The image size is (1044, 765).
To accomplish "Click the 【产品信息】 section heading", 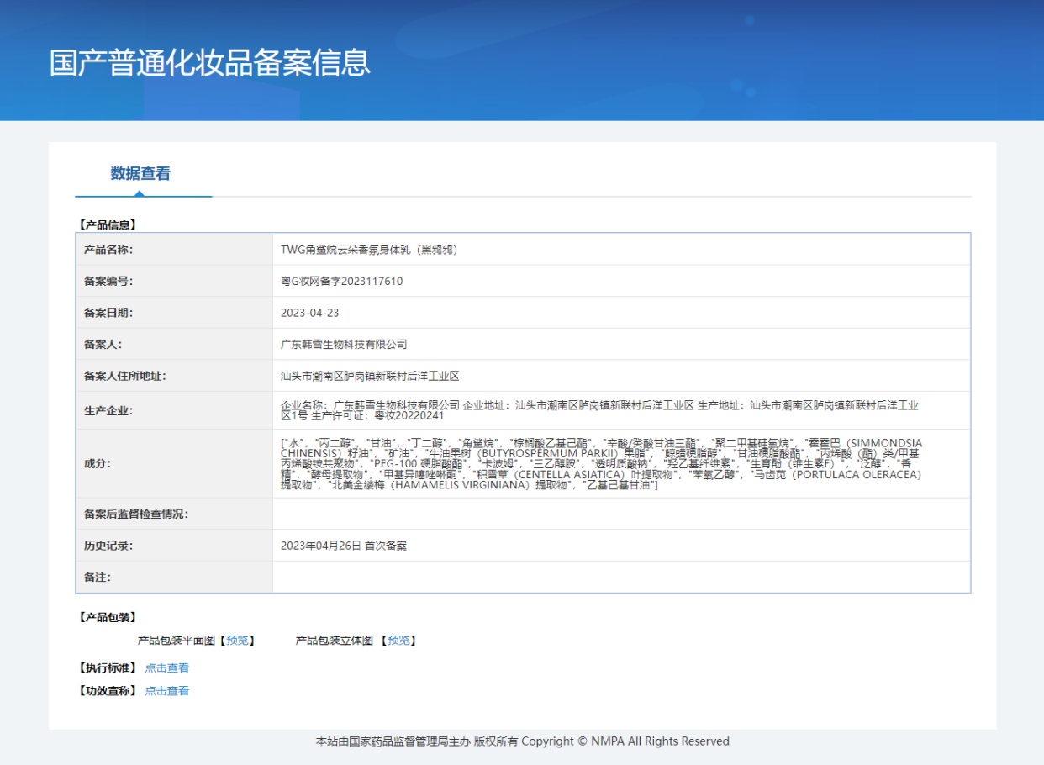I will (x=107, y=225).
